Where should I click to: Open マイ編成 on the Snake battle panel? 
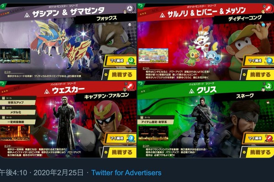(x=259, y=138)
